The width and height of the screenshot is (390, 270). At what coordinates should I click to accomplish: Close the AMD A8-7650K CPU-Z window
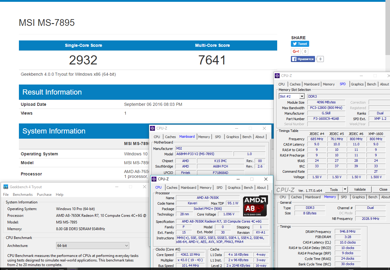click(266, 179)
